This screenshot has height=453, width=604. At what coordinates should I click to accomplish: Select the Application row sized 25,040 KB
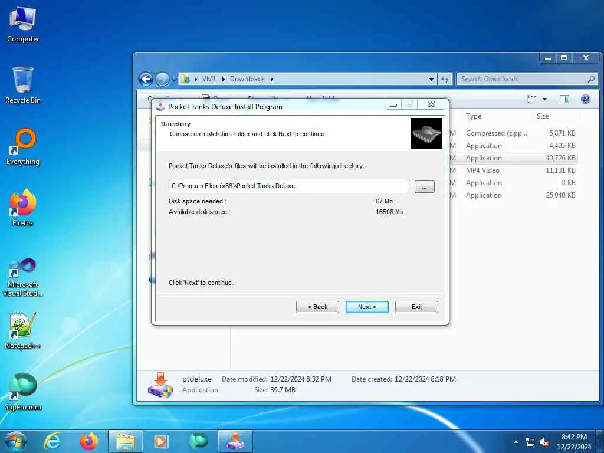[x=513, y=195]
